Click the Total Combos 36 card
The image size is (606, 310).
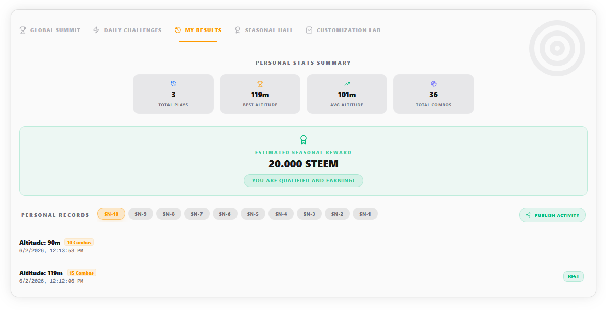click(433, 94)
